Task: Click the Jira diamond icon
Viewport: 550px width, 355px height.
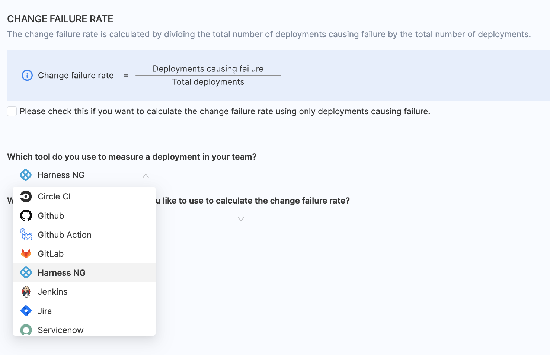Action: 26,311
